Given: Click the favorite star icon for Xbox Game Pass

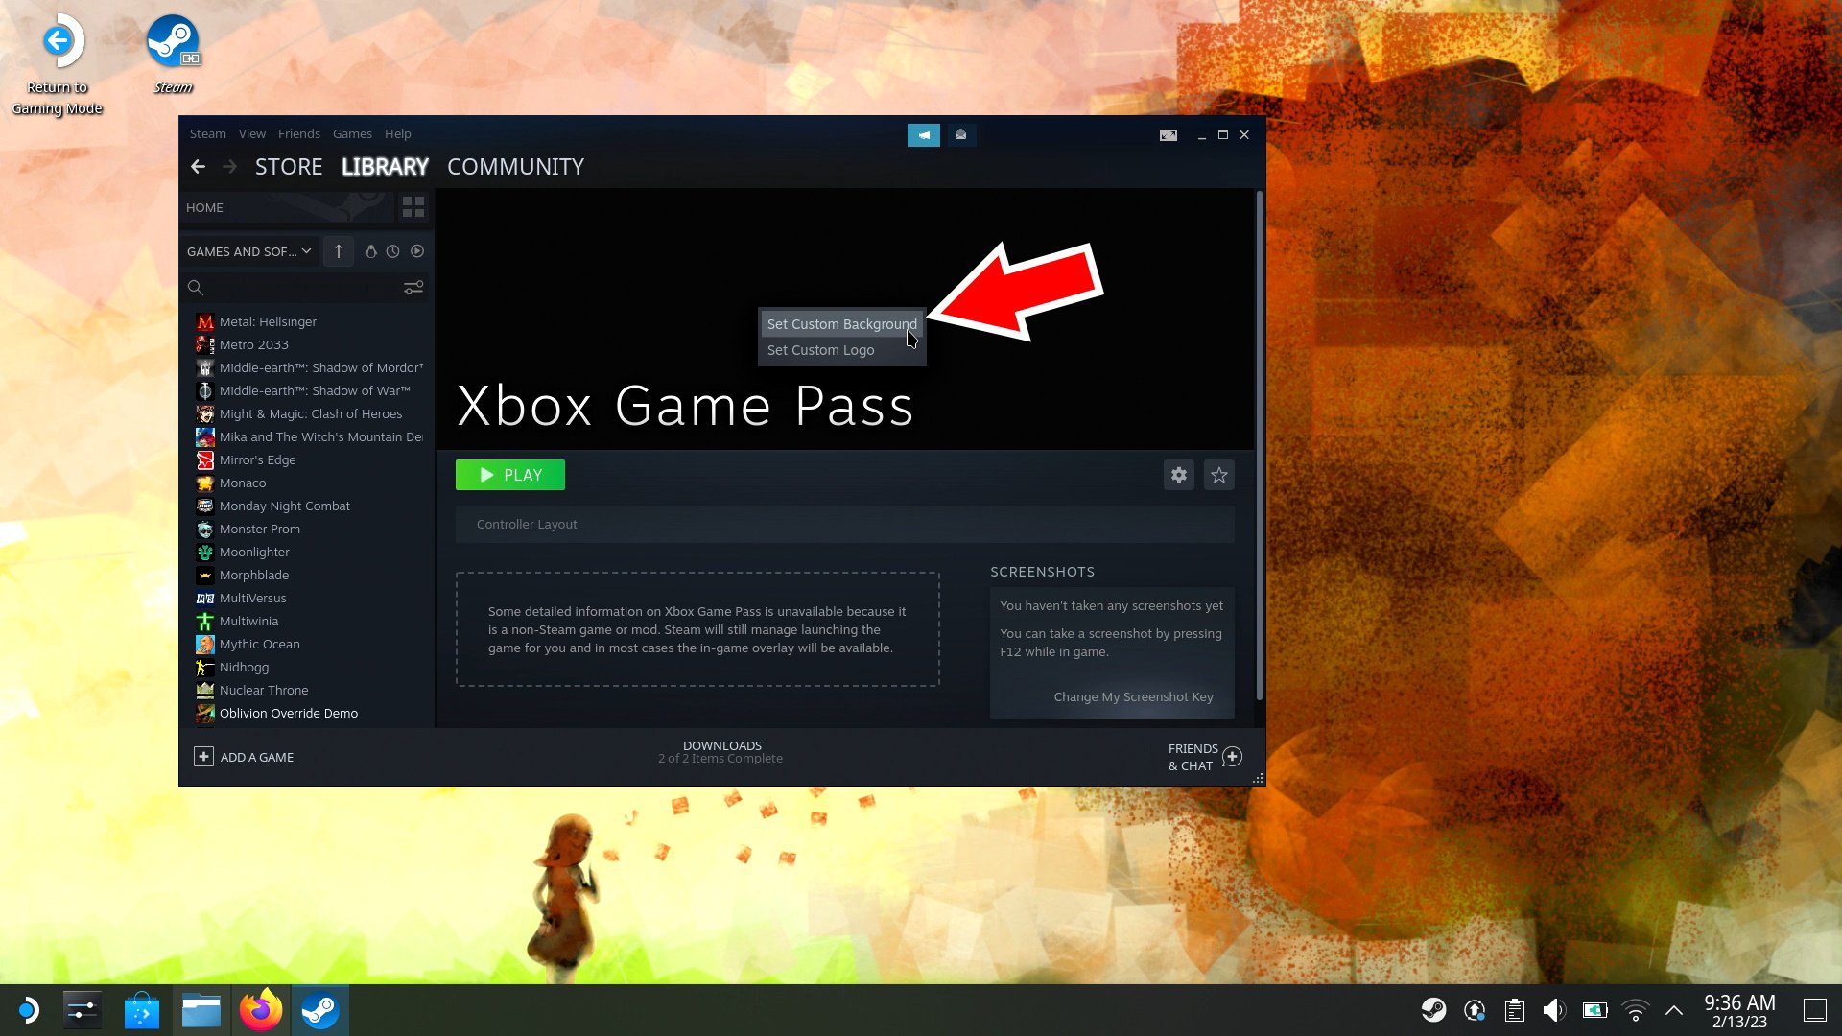Looking at the screenshot, I should click(1218, 476).
